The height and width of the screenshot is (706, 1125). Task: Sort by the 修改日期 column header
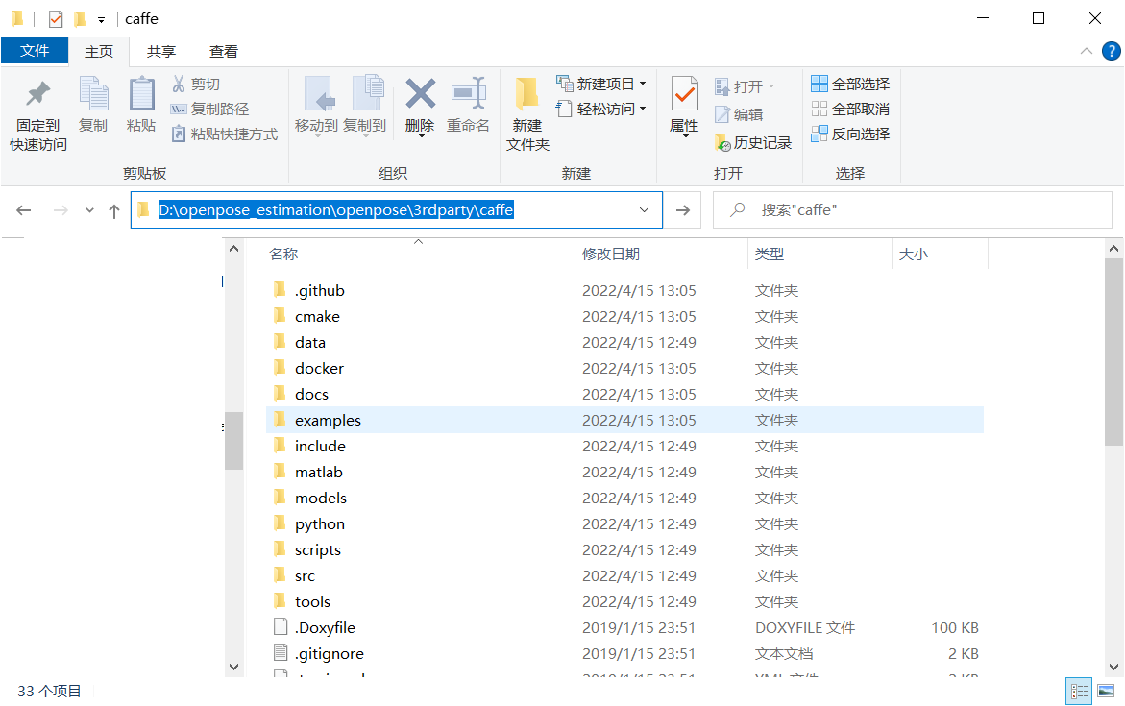[661, 254]
